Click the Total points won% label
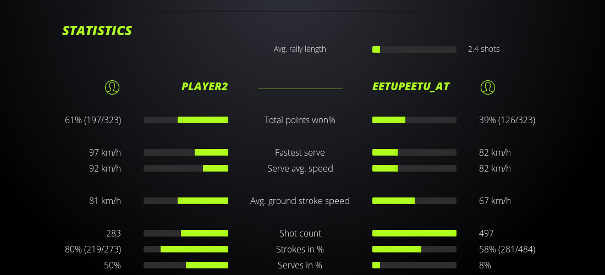605x275 pixels. [x=300, y=120]
